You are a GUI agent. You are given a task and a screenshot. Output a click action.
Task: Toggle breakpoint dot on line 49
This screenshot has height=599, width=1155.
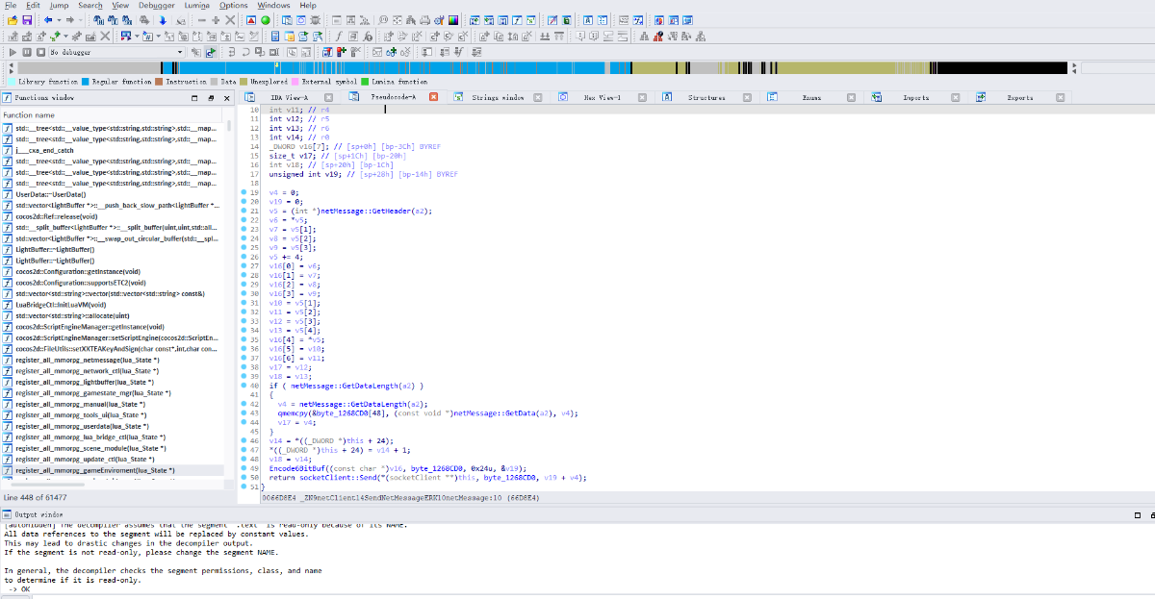point(243,468)
